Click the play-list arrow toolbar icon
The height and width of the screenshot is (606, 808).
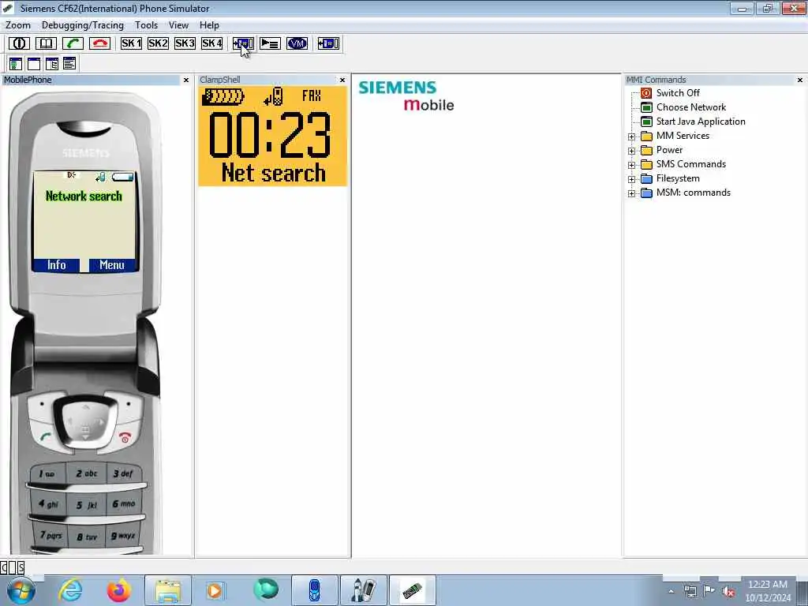(x=270, y=43)
